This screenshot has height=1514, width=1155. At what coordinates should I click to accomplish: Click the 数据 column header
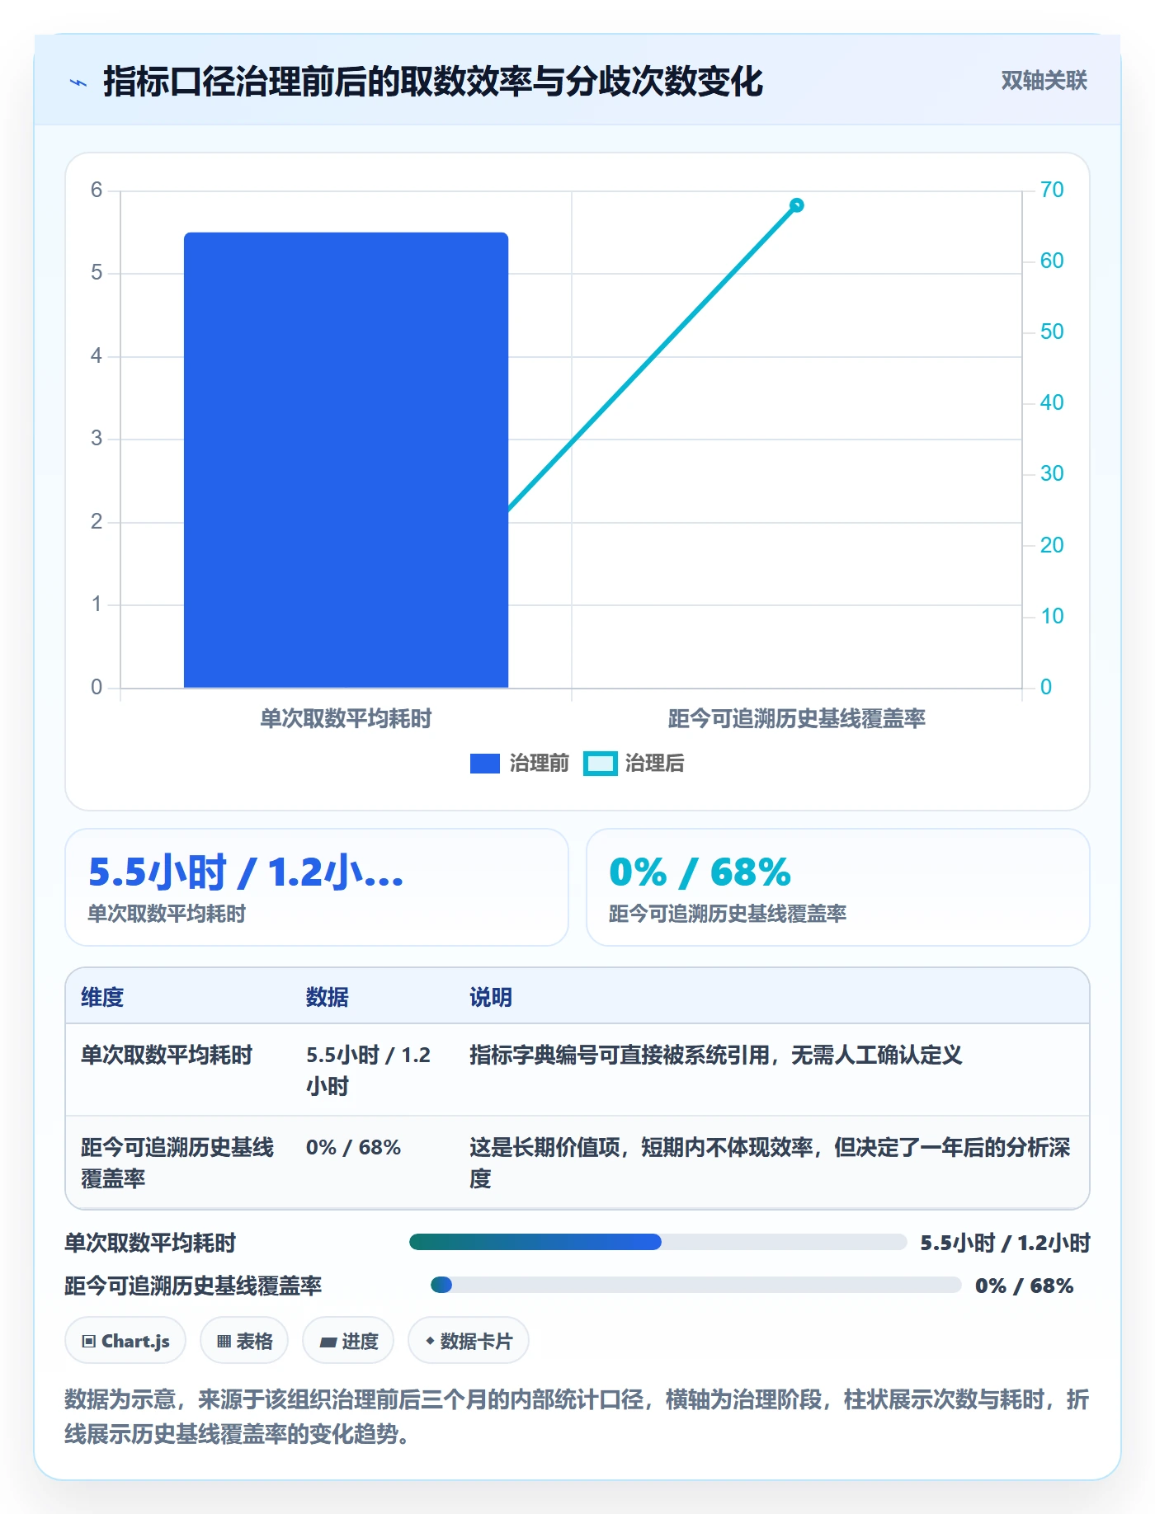(x=328, y=997)
